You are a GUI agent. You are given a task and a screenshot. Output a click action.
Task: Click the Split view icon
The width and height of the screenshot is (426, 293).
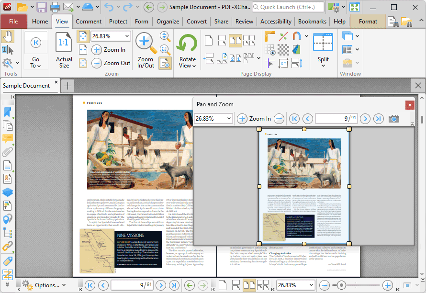(323, 43)
